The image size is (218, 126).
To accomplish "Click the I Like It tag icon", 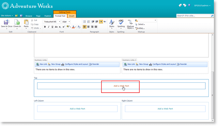I will click(x=180, y=5).
